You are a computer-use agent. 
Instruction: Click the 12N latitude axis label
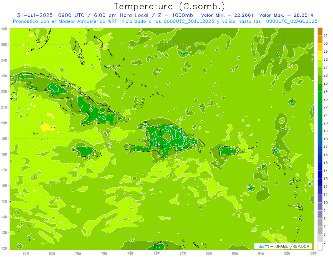pyautogui.click(x=4, y=248)
